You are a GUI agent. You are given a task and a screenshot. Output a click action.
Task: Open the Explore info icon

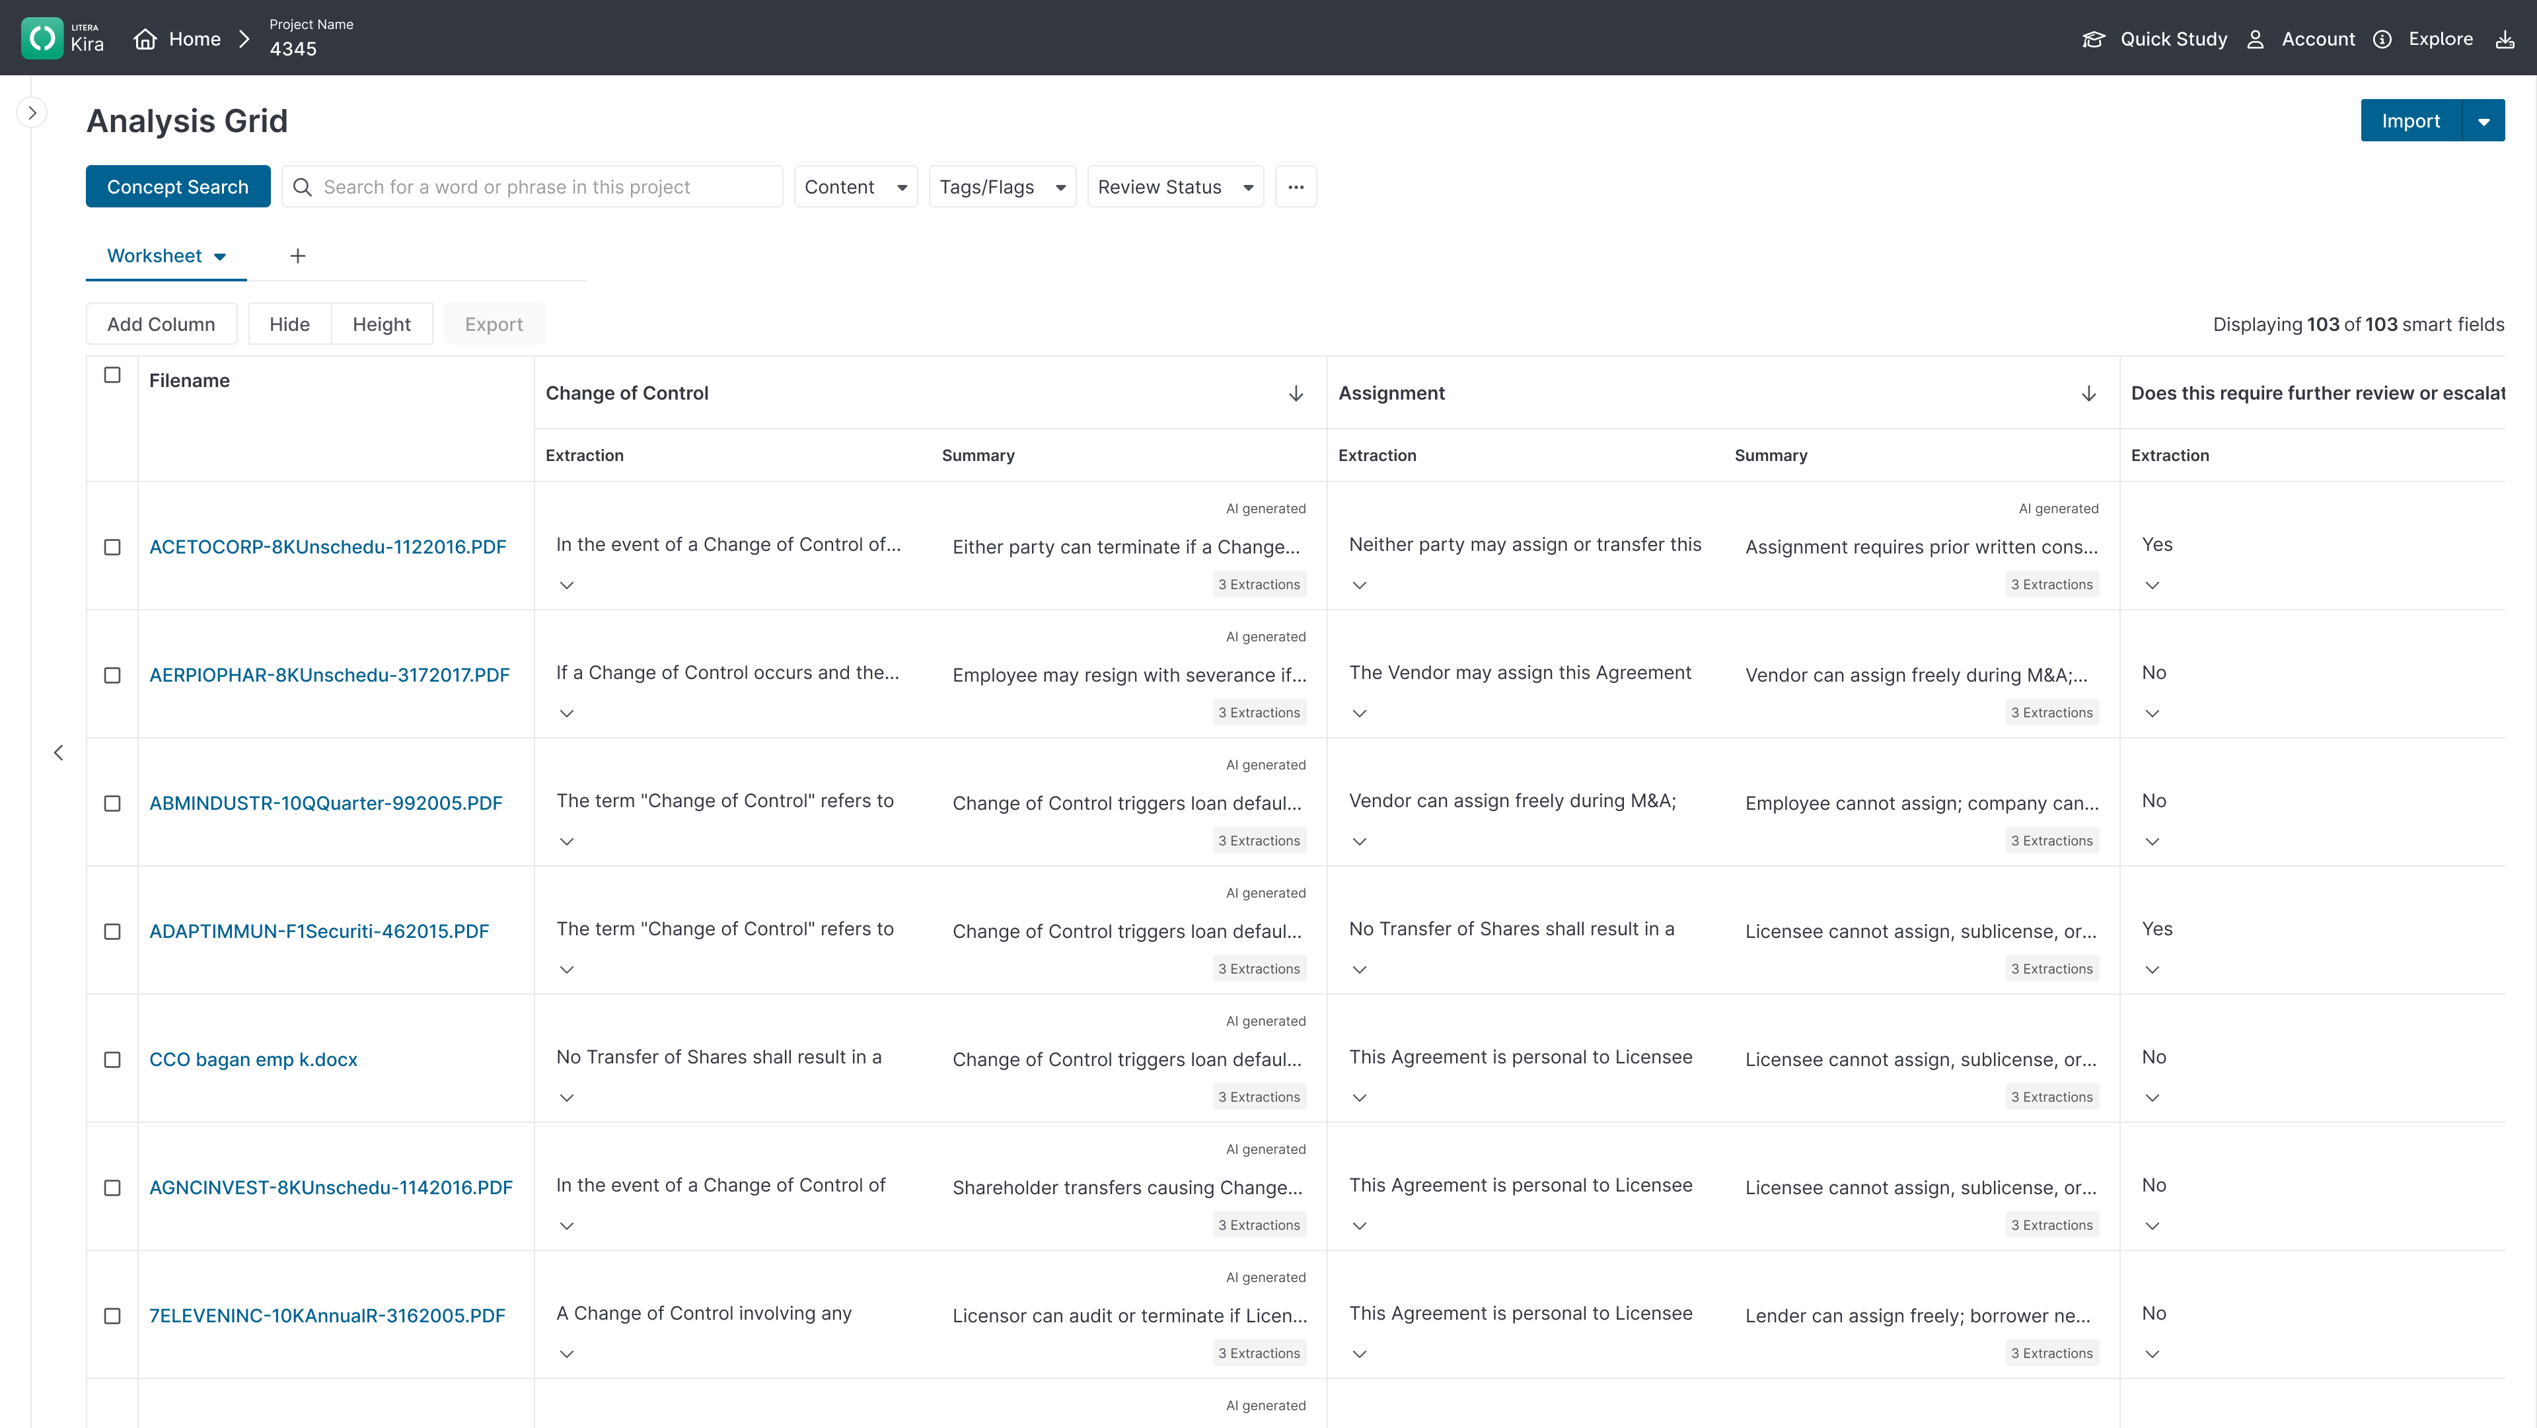[2382, 38]
